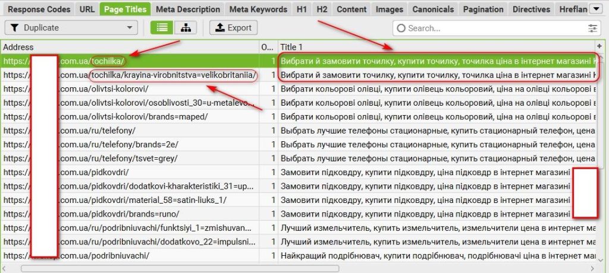The width and height of the screenshot is (609, 273).
Task: Open the Meta Keywords tab
Action: [x=258, y=9]
